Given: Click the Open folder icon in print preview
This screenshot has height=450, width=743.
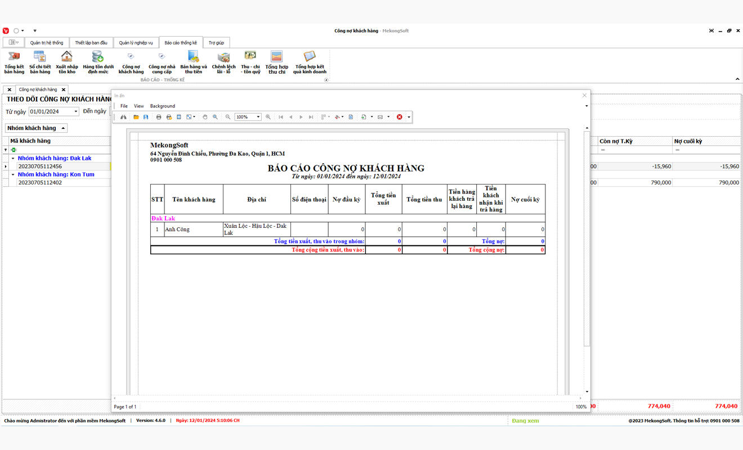Looking at the screenshot, I should [x=136, y=117].
